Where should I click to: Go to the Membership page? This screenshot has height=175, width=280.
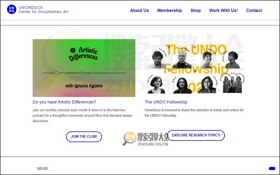coord(169,10)
